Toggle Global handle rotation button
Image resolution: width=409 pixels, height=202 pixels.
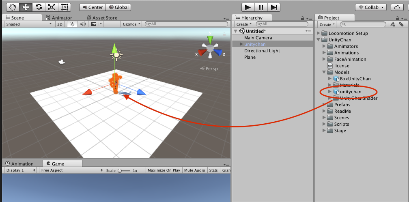[x=118, y=7]
